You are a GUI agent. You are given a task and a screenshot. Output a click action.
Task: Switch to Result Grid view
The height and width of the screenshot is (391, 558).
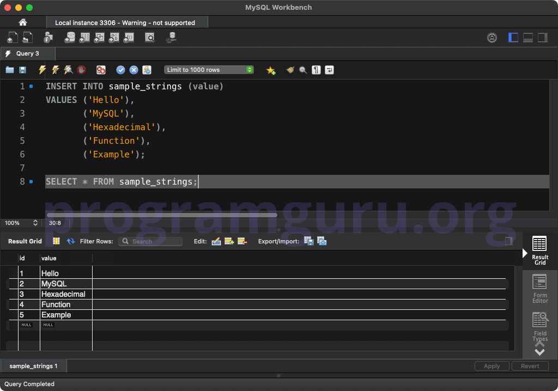[539, 250]
